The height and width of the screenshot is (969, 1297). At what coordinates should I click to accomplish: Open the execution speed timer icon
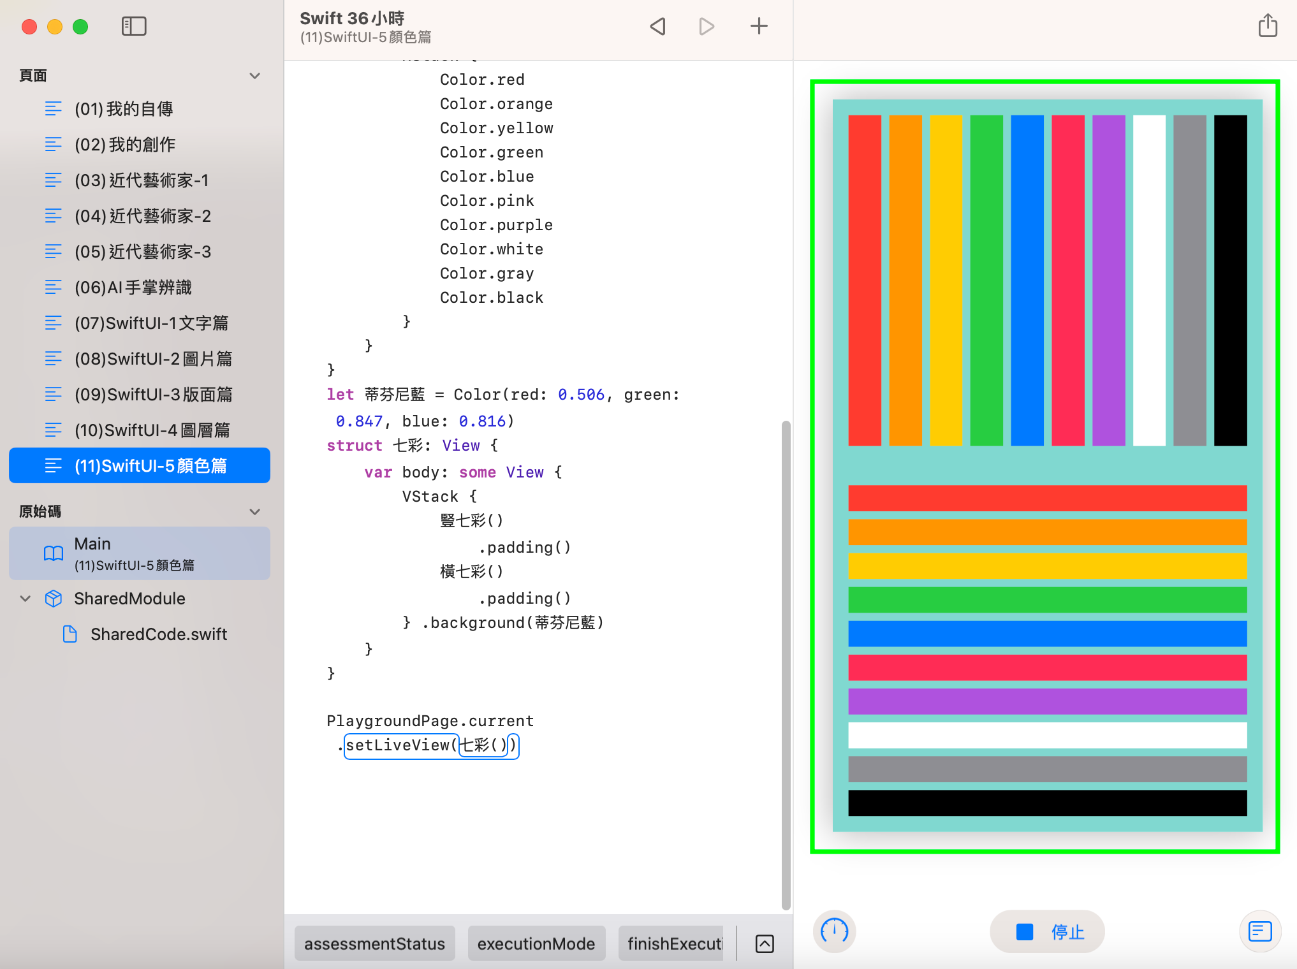tap(834, 931)
